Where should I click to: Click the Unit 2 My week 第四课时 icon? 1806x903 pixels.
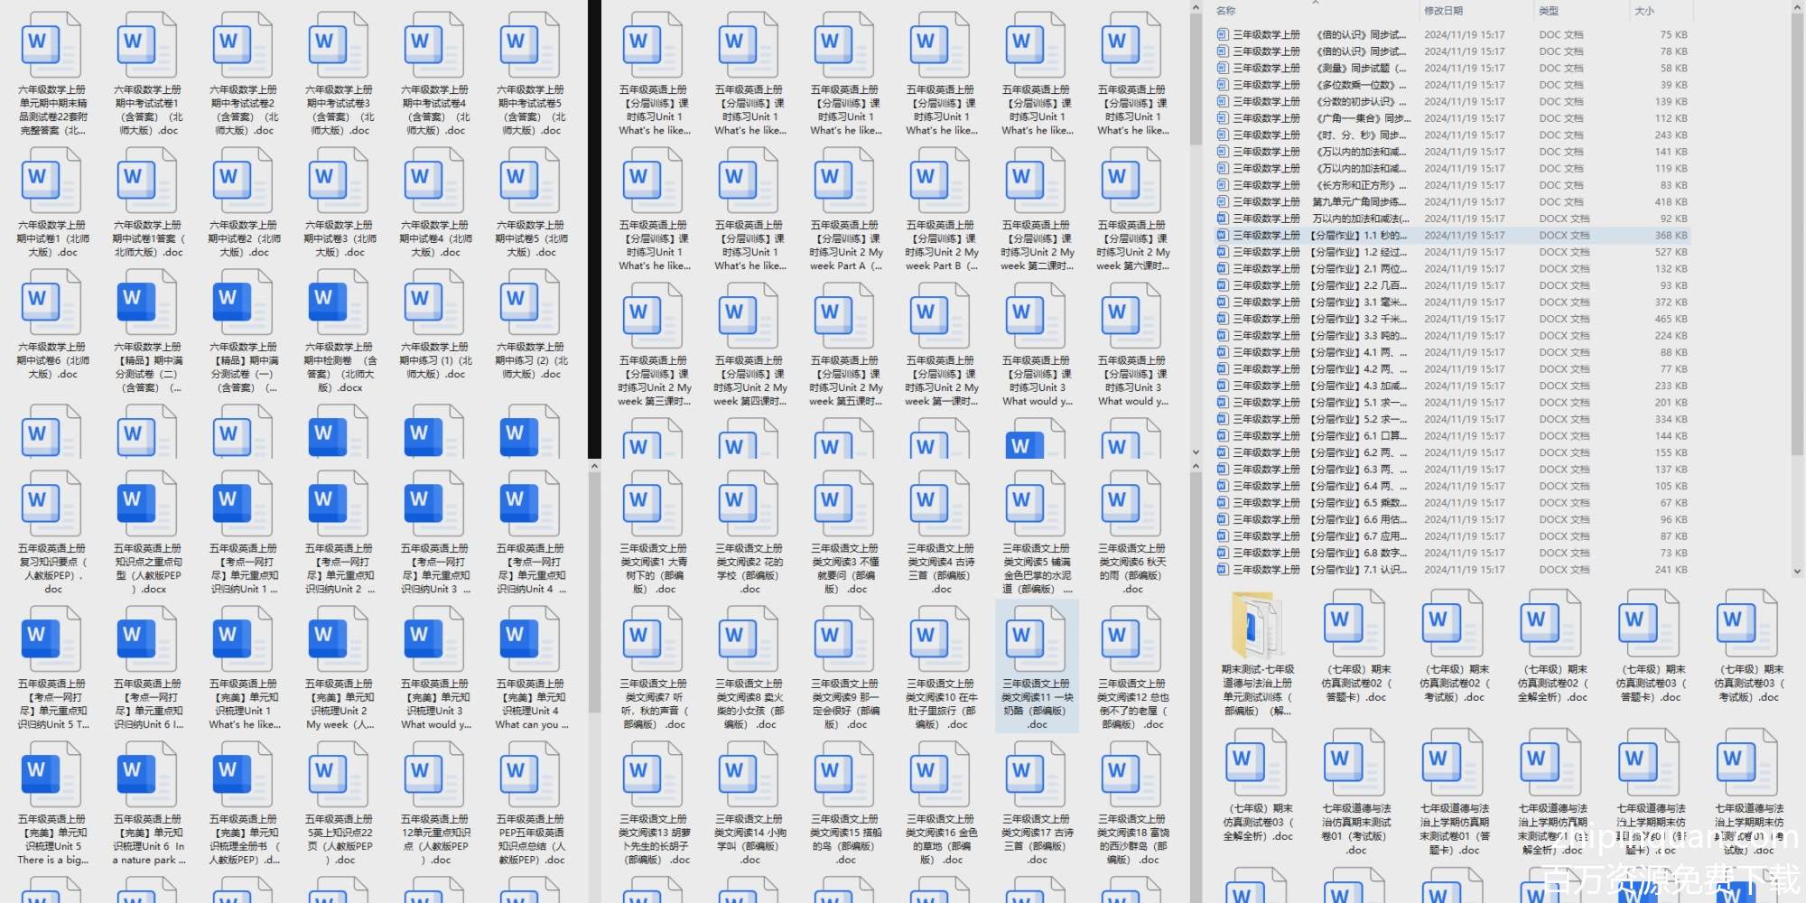[748, 316]
